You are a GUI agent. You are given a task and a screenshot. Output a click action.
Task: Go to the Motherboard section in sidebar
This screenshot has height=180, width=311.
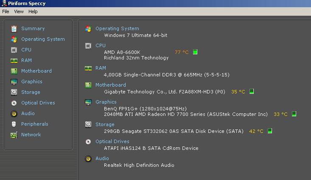(x=36, y=71)
